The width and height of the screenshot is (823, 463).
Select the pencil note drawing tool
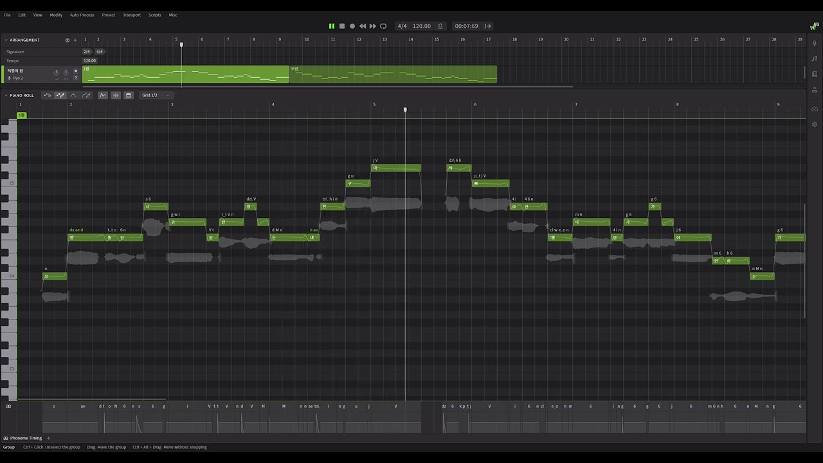pyautogui.click(x=60, y=95)
